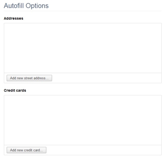The image size is (164, 157).
Task: Click the word Autofill in the title
Action: pyautogui.click(x=14, y=6)
